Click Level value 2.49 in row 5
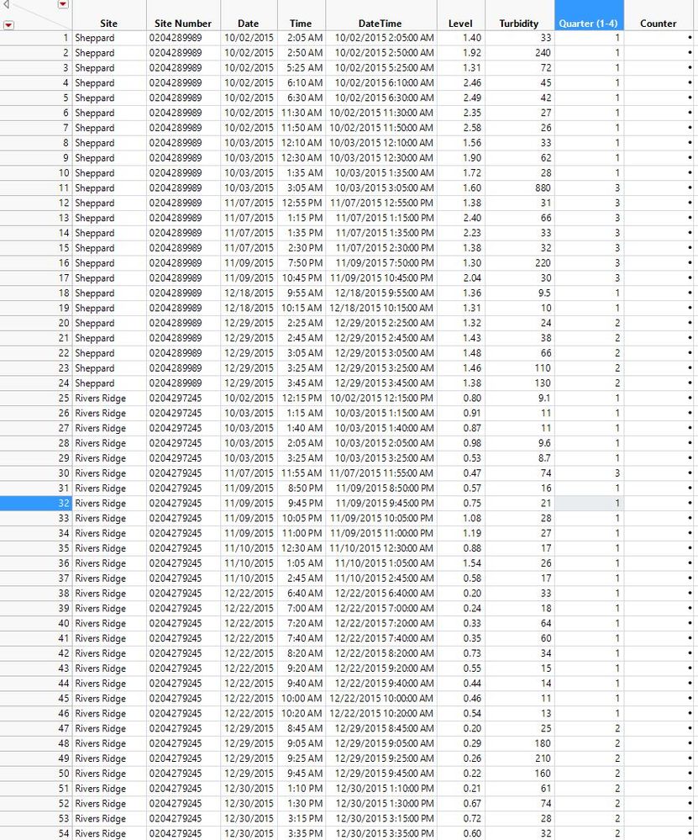Screen dimensions: 698x840 (472, 98)
